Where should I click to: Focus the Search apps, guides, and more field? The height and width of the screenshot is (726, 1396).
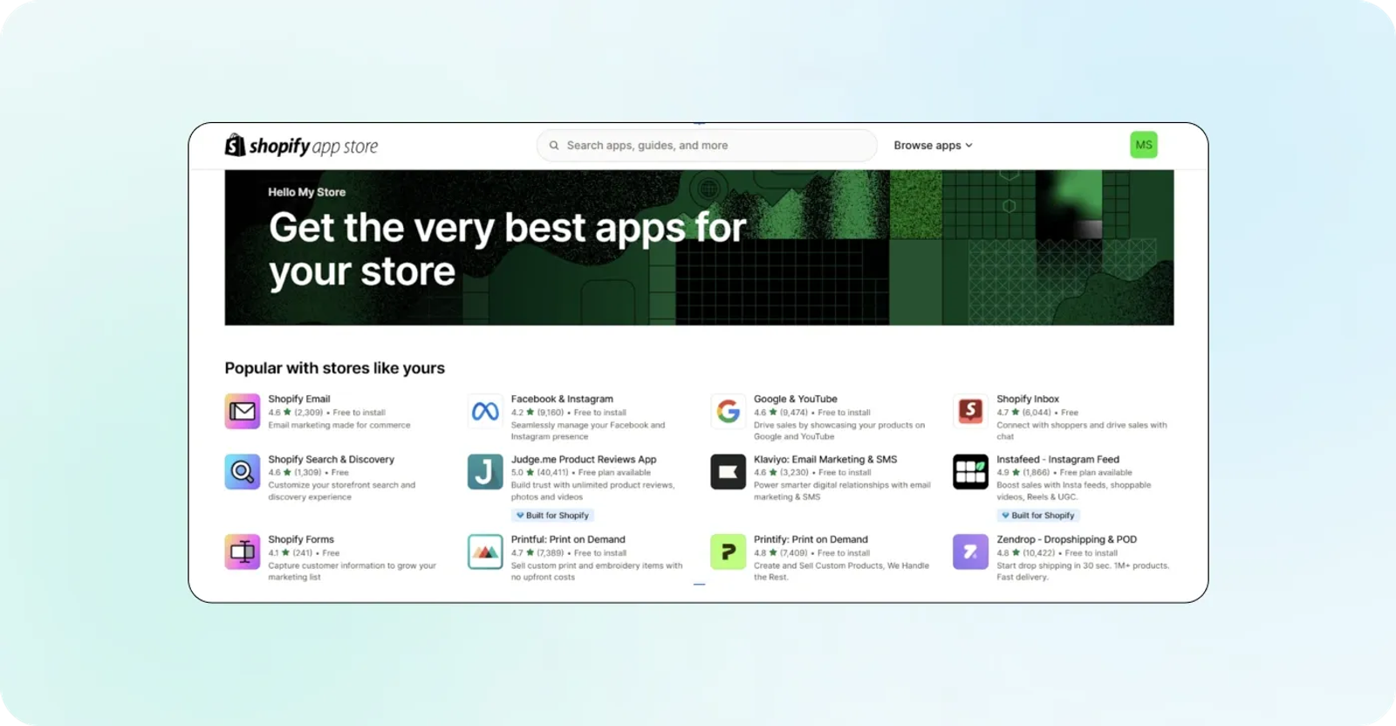(707, 146)
